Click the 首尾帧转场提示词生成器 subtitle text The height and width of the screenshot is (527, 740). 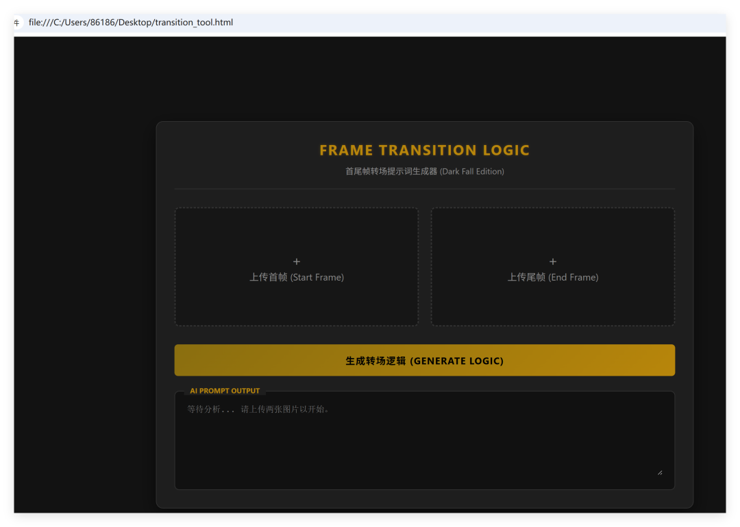pyautogui.click(x=391, y=171)
